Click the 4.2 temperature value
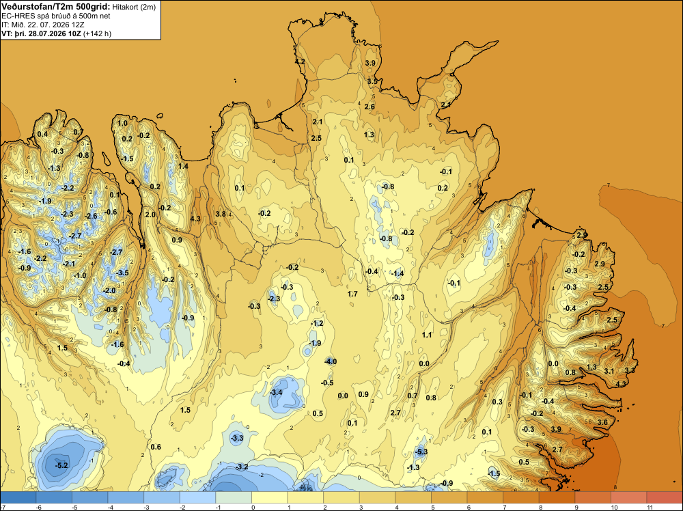 (300, 62)
